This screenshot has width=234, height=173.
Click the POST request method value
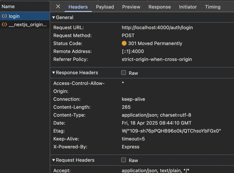pyautogui.click(x=128, y=35)
